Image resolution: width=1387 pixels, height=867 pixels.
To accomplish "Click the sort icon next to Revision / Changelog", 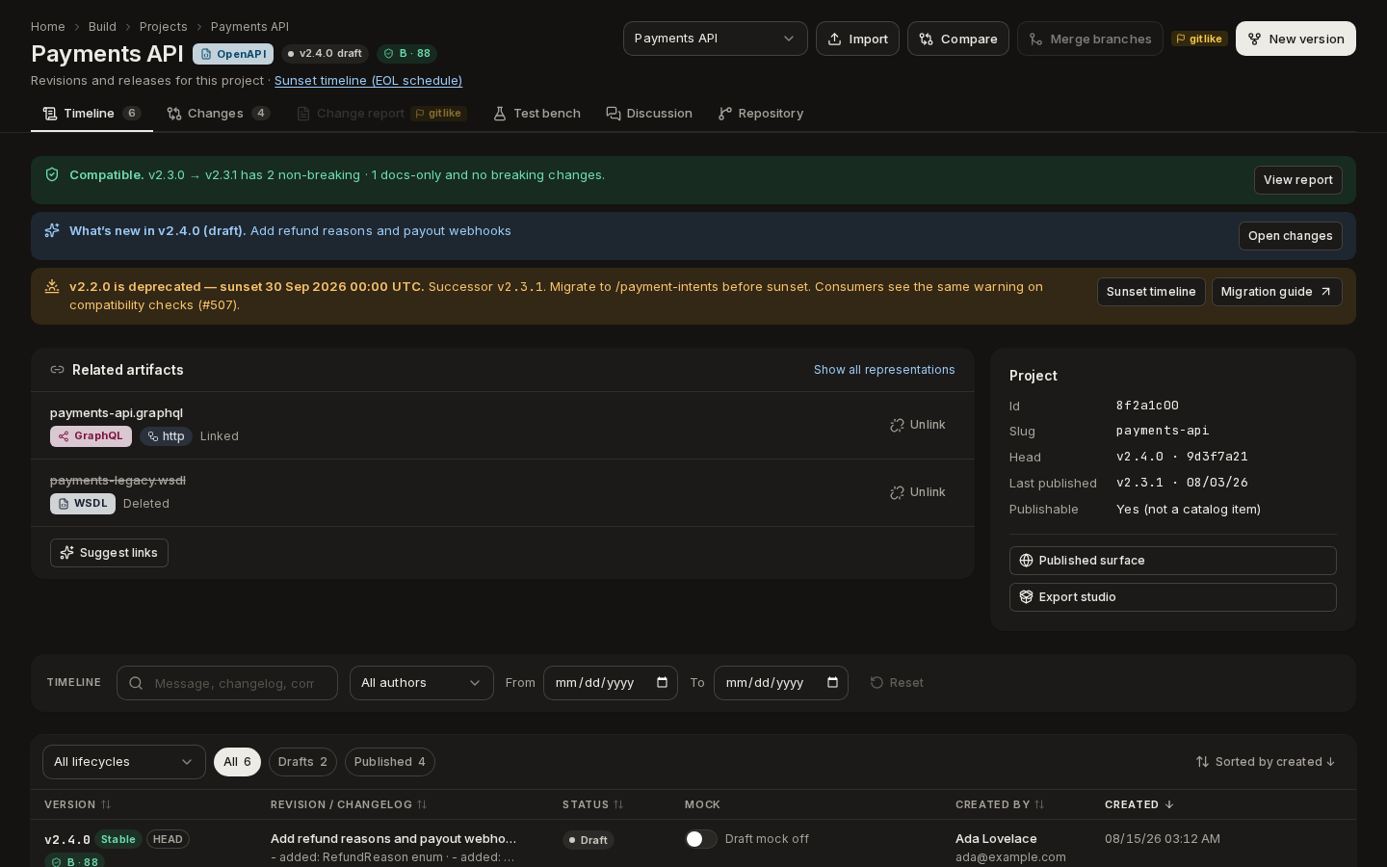I will click(422, 804).
